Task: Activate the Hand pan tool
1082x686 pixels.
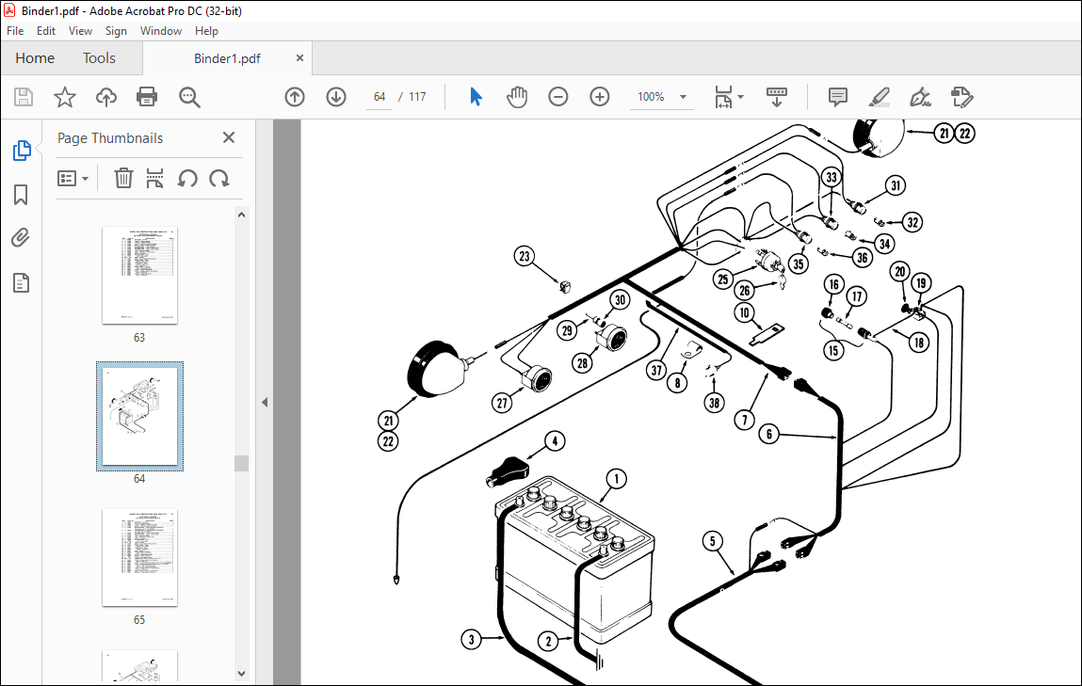Action: (x=517, y=97)
